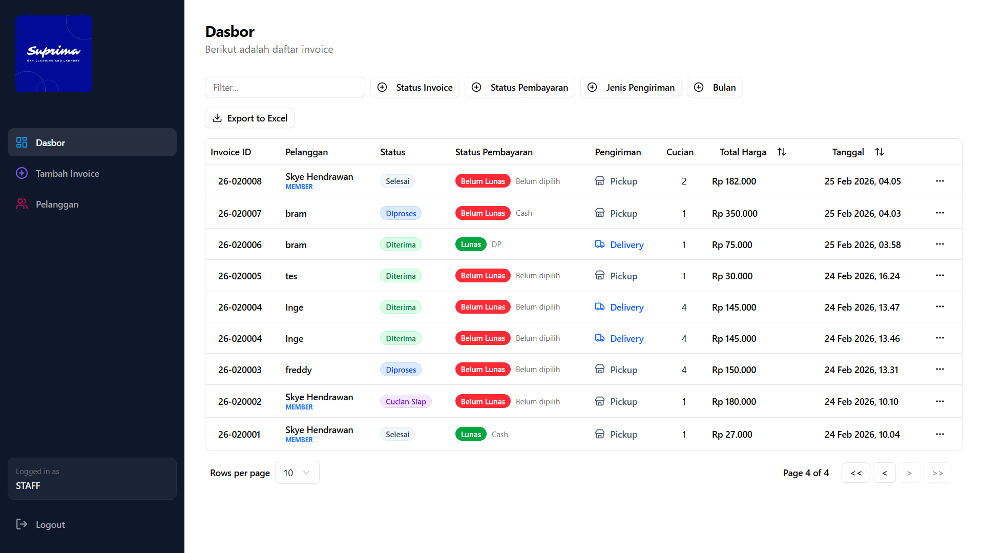Image resolution: width=983 pixels, height=553 pixels.
Task: Select the Pelanggan people icon
Action: [x=22, y=204]
